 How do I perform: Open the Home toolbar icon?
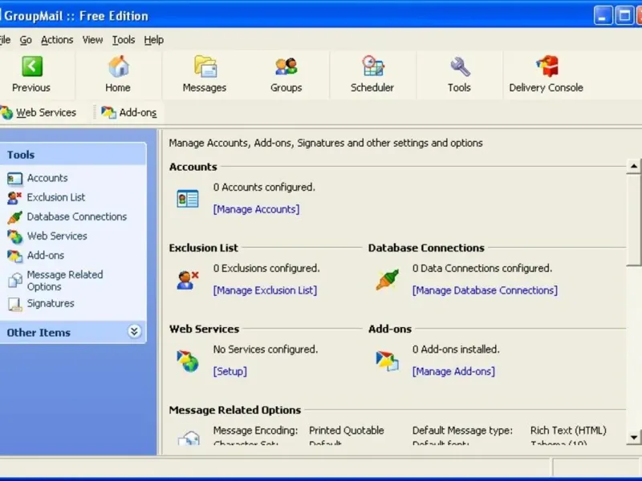tap(118, 67)
